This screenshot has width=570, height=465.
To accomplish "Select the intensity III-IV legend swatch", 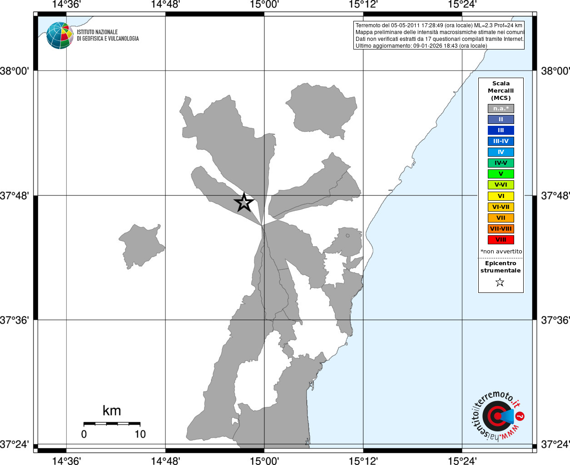I will [x=501, y=141].
